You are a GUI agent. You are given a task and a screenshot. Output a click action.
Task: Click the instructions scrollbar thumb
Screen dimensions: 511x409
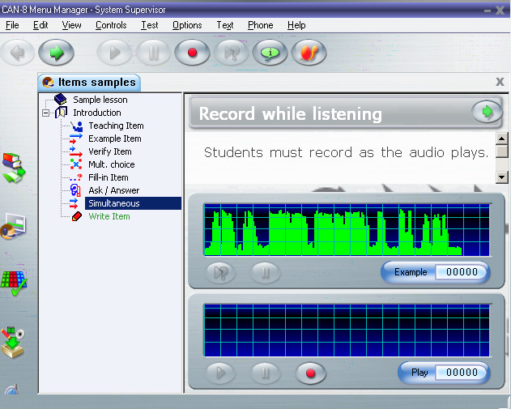pos(502,151)
